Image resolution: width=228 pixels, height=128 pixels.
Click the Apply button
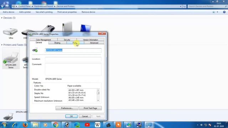point(98,116)
